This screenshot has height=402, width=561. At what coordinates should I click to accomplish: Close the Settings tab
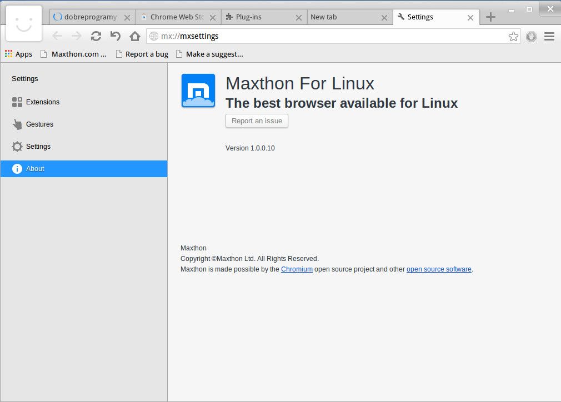coord(470,18)
